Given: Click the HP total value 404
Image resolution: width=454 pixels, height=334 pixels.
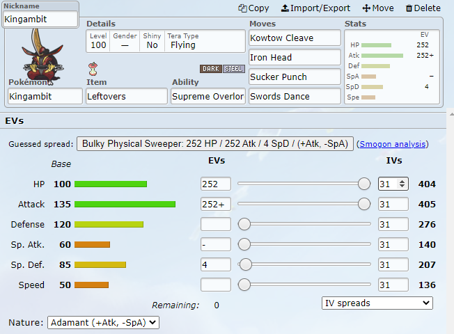Looking at the screenshot, I should click(x=427, y=184).
